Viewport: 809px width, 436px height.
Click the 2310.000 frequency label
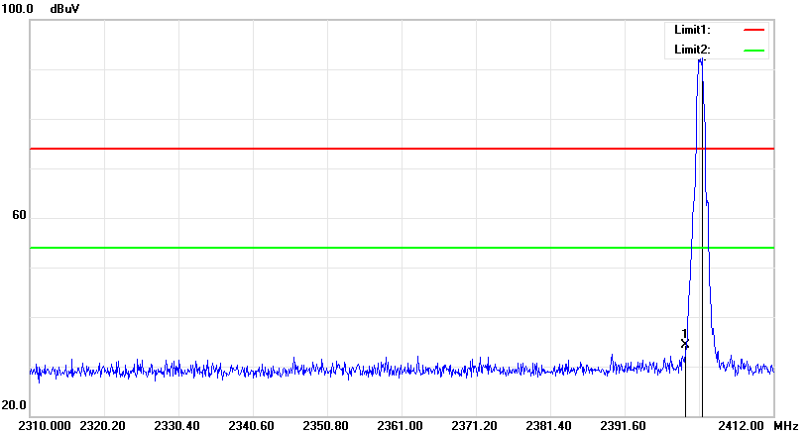pyautogui.click(x=45, y=426)
